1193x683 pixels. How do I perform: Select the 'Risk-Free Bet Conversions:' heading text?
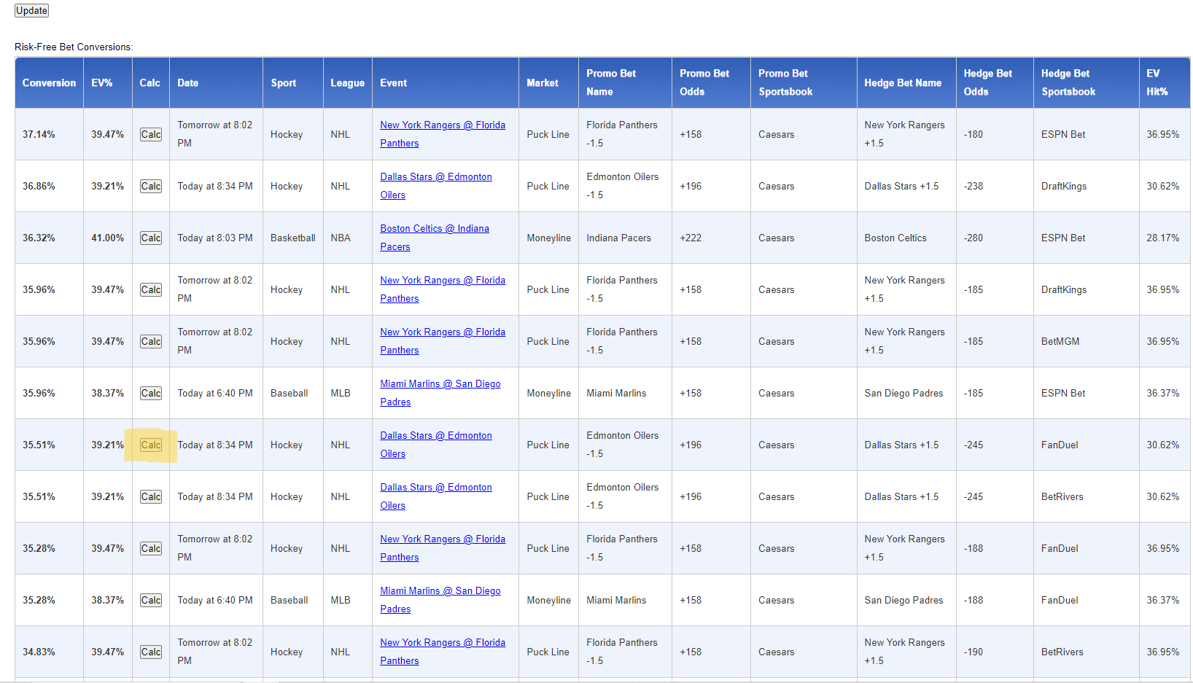coord(74,47)
